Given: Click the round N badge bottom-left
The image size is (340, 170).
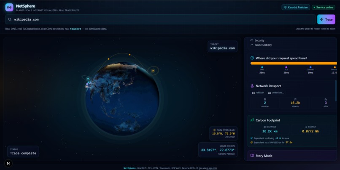Looking at the screenshot, I should pyautogui.click(x=8, y=164).
